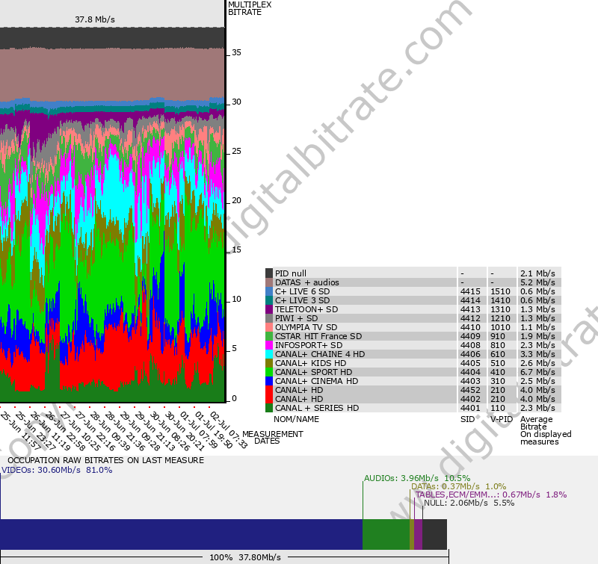The image size is (598, 564).
Task: Select the CSTAR HIT France SD name
Action: pos(318,336)
